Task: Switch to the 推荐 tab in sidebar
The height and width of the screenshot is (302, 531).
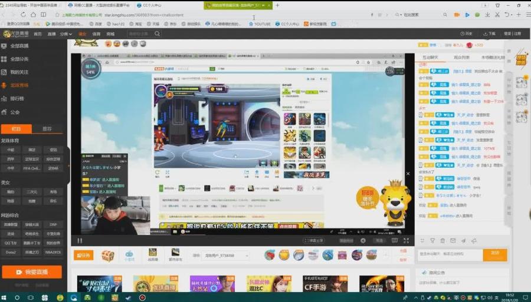Action: click(x=47, y=129)
